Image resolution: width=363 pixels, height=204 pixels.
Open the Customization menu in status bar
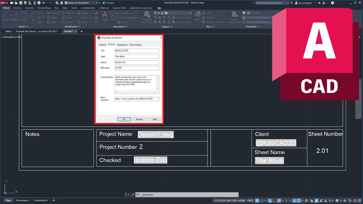pos(360,201)
